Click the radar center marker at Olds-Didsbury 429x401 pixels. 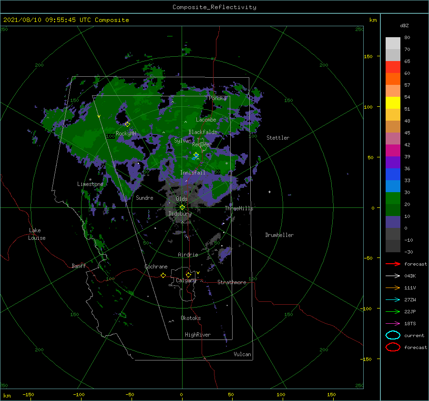[182, 207]
